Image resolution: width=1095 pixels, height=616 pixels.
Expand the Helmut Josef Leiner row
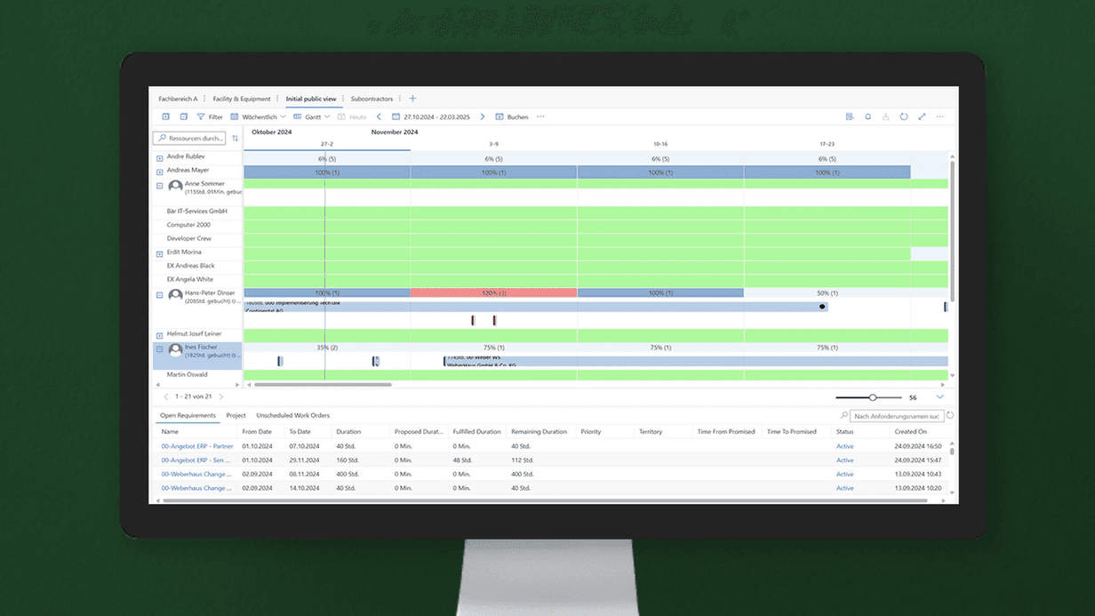pos(160,335)
